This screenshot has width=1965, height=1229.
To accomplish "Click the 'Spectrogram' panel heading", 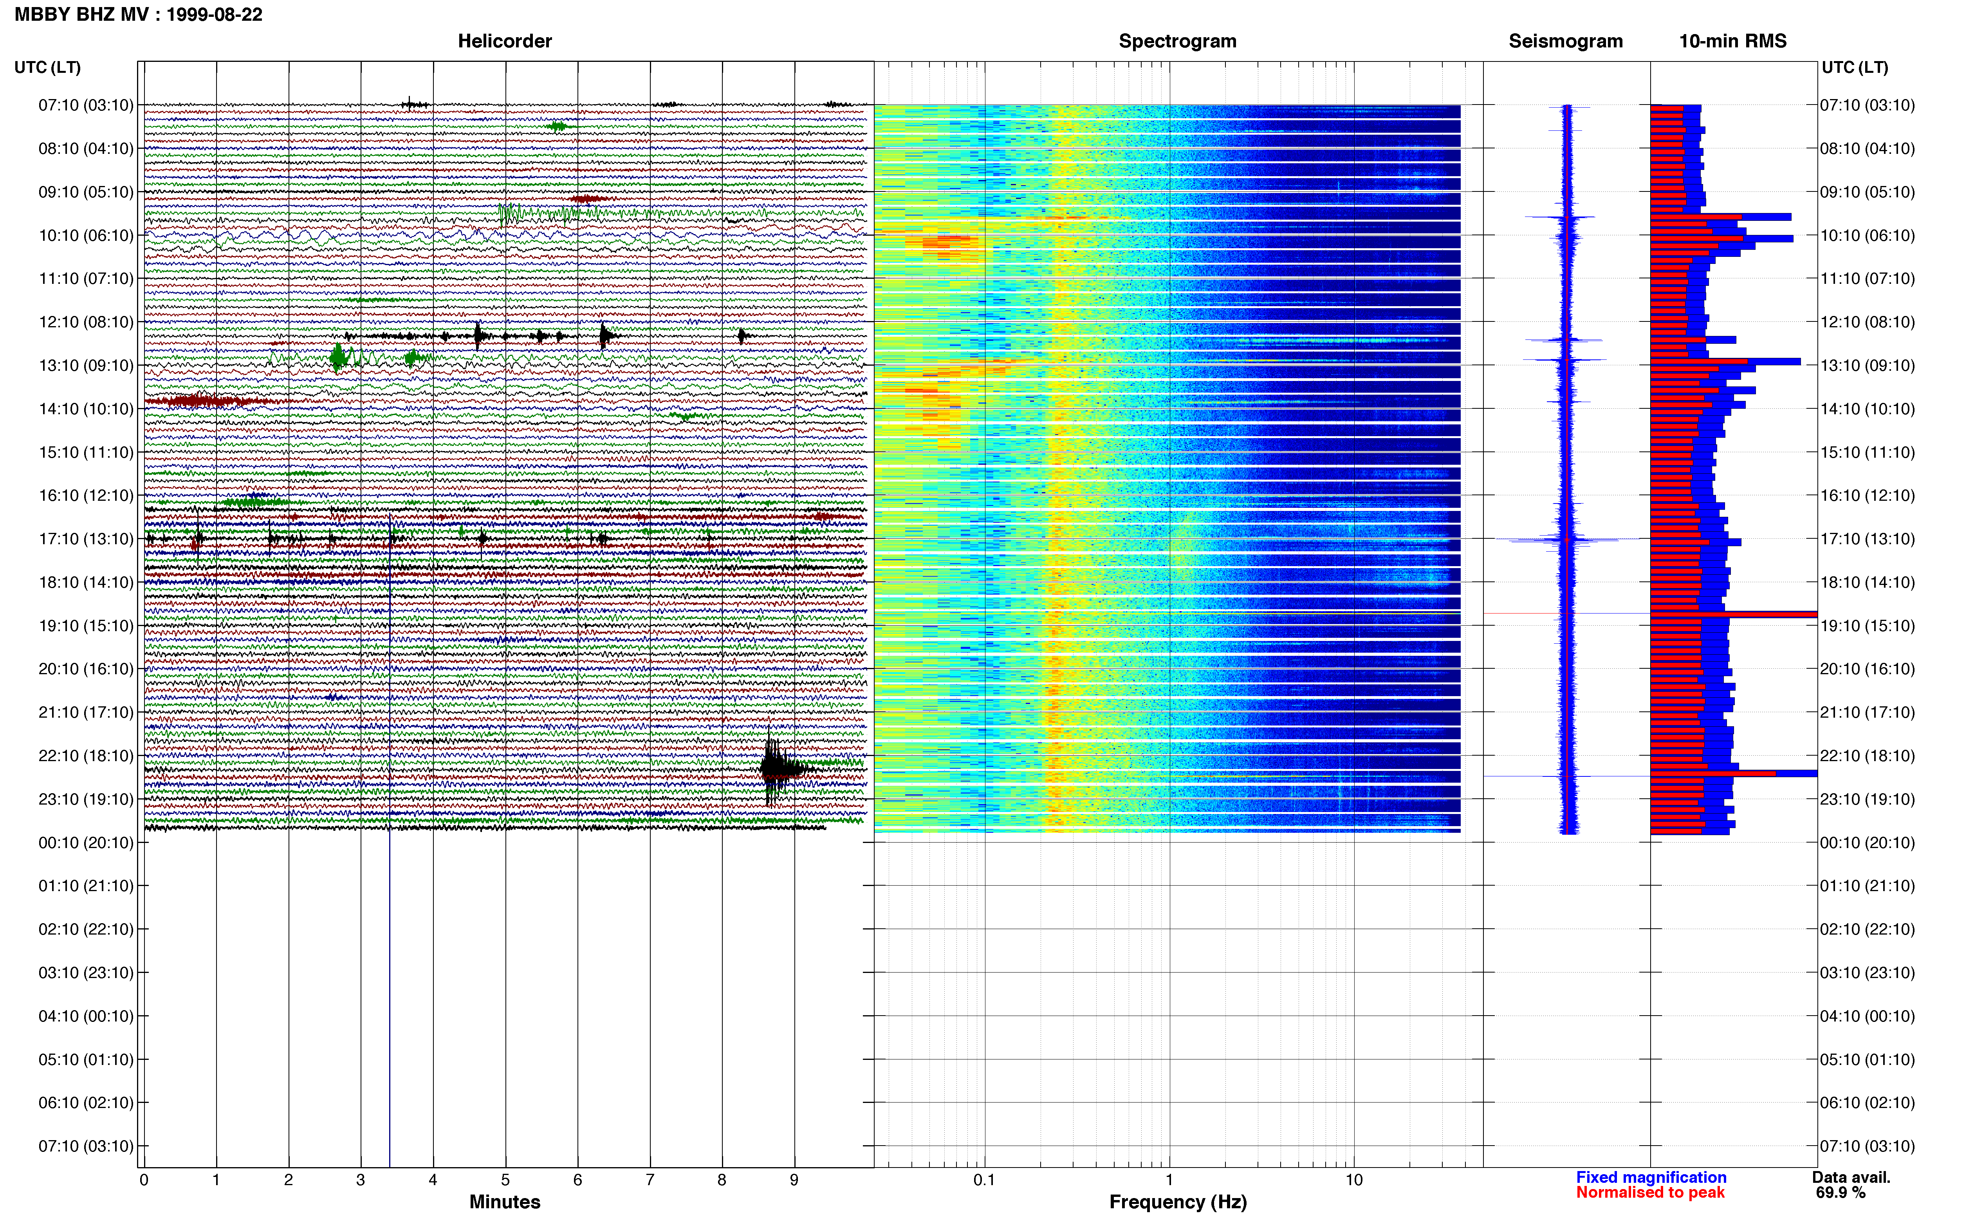I will click(1178, 41).
